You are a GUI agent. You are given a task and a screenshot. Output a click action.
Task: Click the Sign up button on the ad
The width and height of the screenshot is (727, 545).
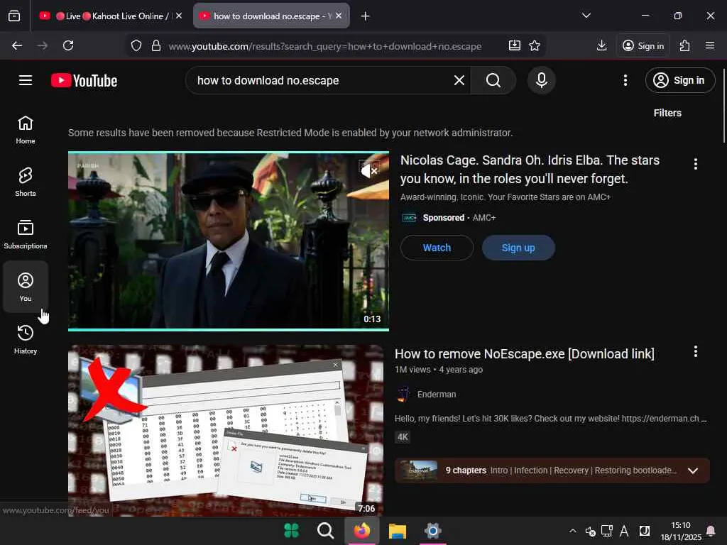pyautogui.click(x=518, y=248)
